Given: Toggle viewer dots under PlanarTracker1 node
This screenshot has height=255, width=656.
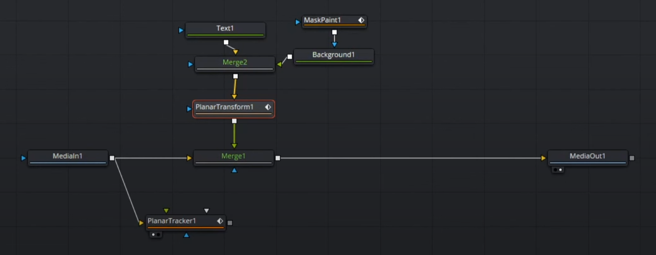Looking at the screenshot, I should 156,234.
